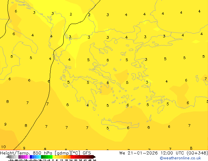
Task: Click the '10' temperature value on the map
Action: tap(4, 147)
